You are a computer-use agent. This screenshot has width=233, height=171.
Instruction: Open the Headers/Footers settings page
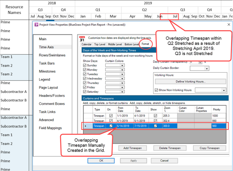52,96
